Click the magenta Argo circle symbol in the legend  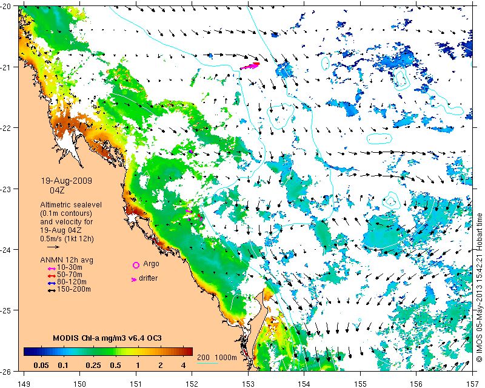click(x=136, y=265)
